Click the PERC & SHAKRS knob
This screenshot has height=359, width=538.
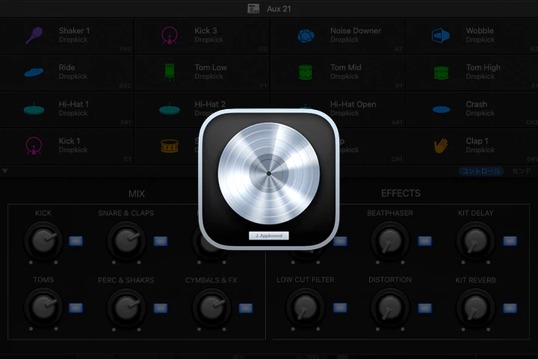126,307
